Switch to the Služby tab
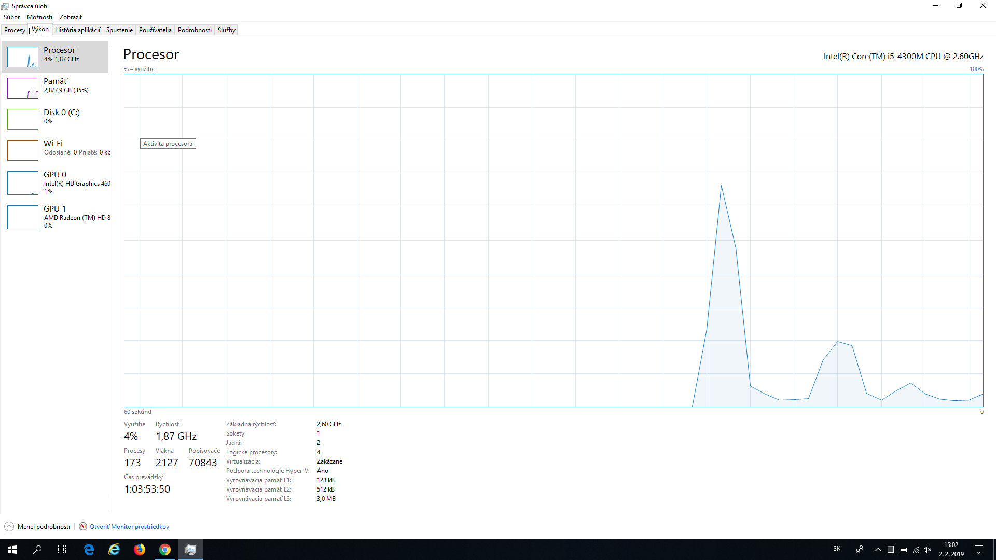This screenshot has width=996, height=560. [x=226, y=30]
